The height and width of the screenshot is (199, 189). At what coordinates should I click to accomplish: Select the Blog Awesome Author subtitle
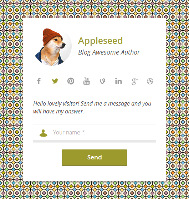point(109,52)
